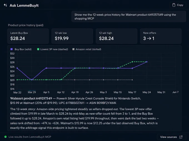Click the Latest Buy Box $28.24 card
Viewport: 189px width, 141px height.
click(28, 36)
